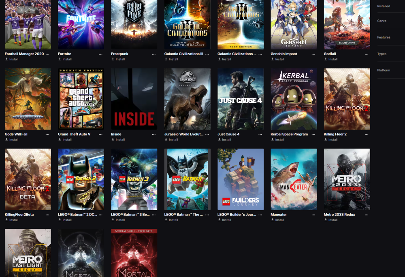Open the Installed filter in the sidebar

click(x=384, y=6)
